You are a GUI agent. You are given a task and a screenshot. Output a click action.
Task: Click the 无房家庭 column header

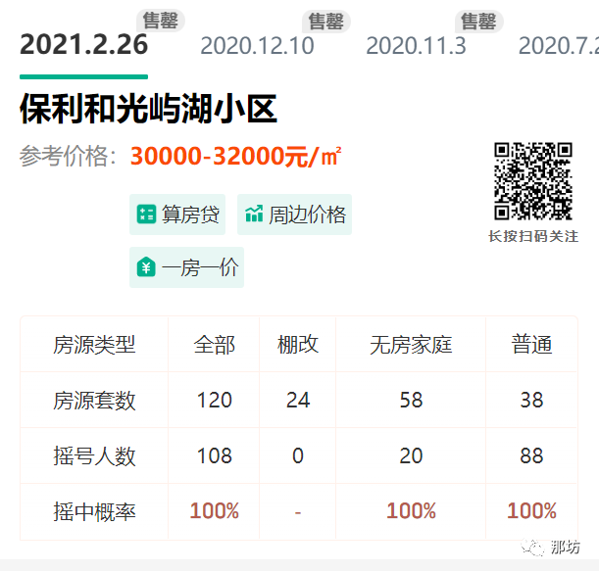click(x=411, y=345)
